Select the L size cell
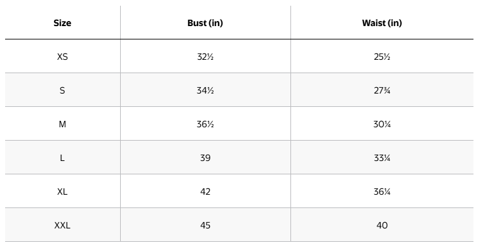Image resolution: width=483 pixels, height=245 pixels. [x=62, y=158]
